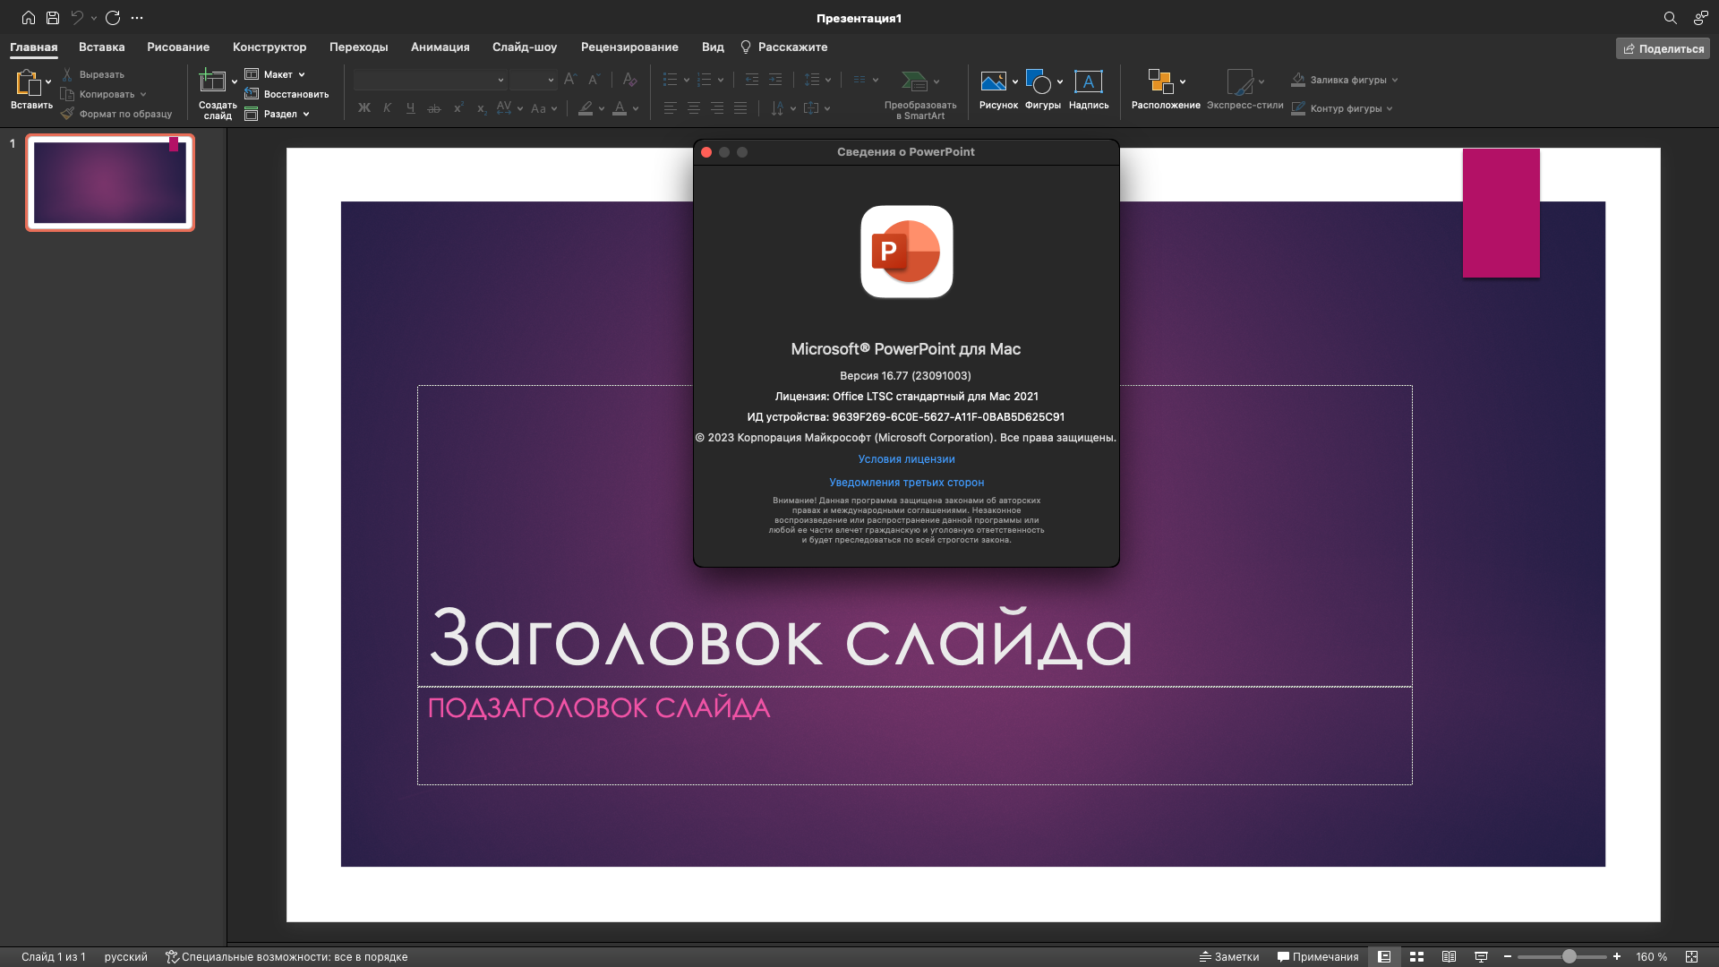Screen dimensions: 1719x967
Task: Open the Фигуры shapes gallery
Action: point(1039,82)
